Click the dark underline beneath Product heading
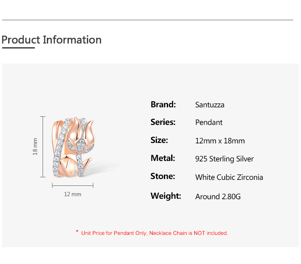 click(x=18, y=48)
